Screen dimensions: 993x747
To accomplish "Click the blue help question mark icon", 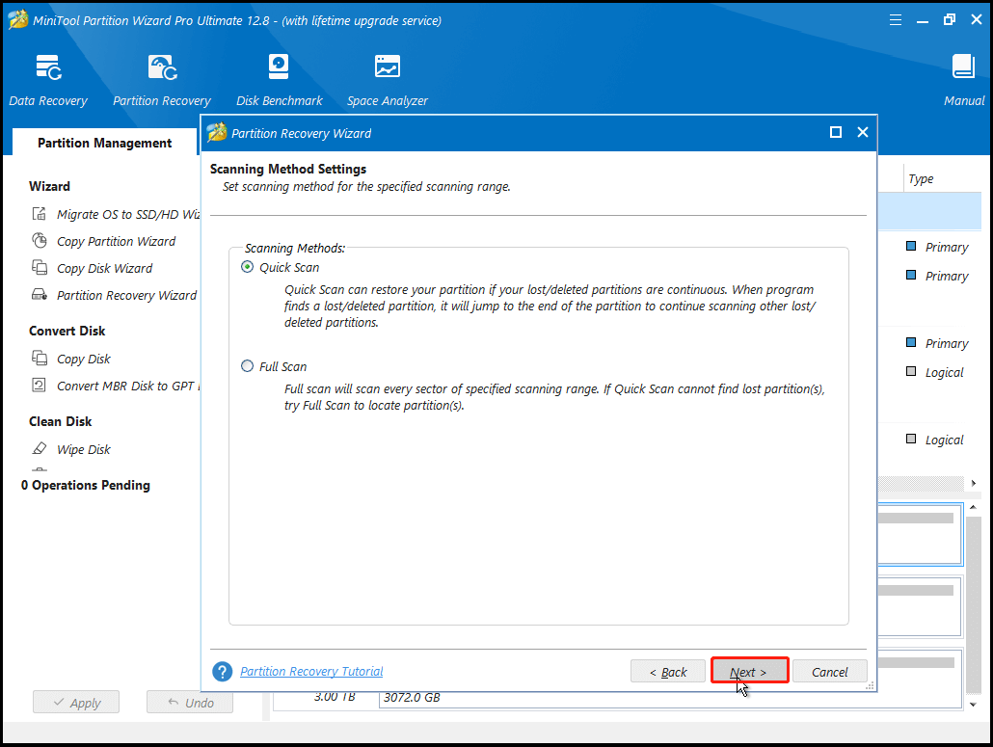I will click(223, 672).
